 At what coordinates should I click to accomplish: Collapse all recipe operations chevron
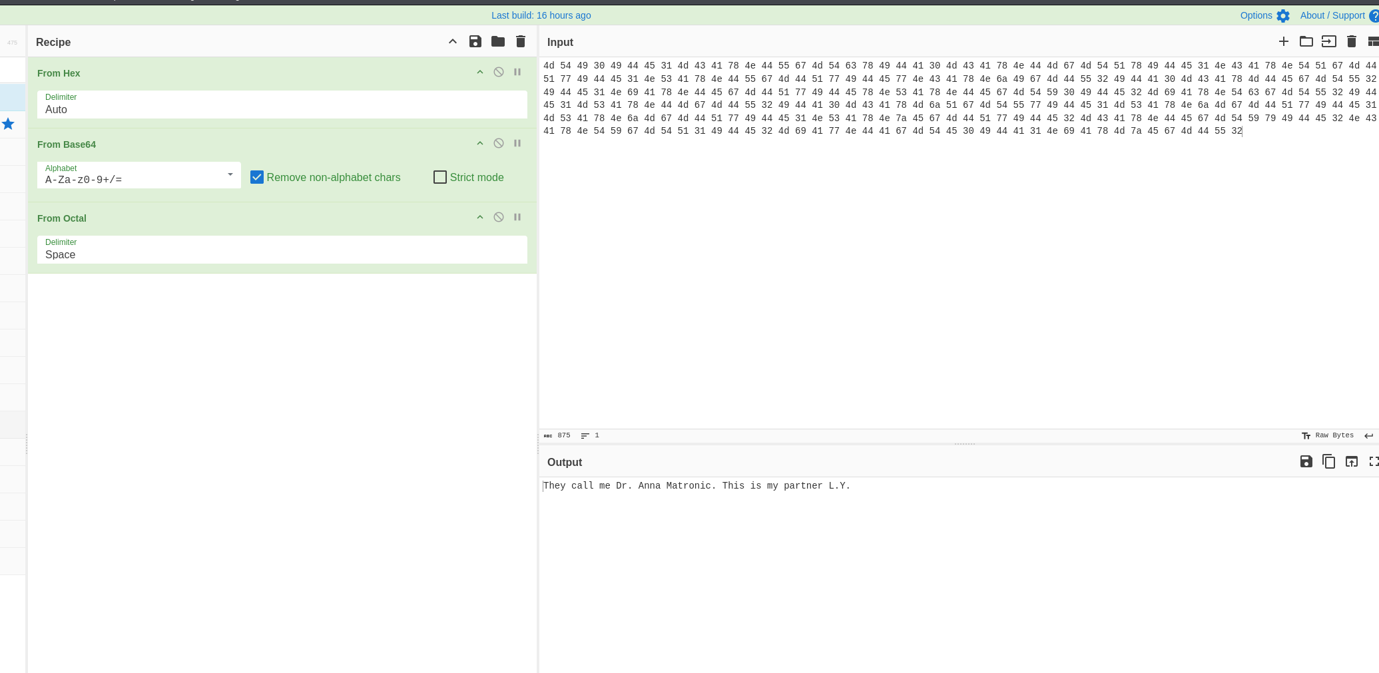[453, 42]
